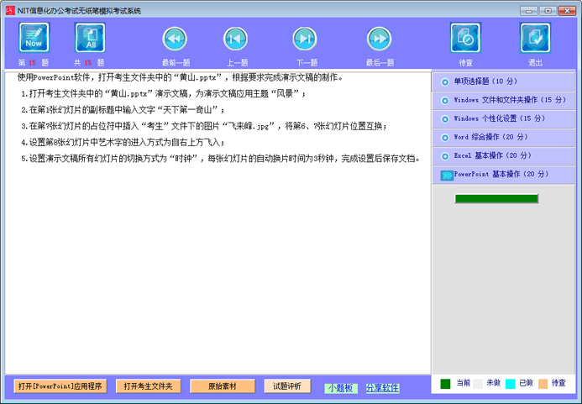The width and height of the screenshot is (582, 404).
Task: Expand Windows 个性化设置 section
Action: (x=503, y=118)
